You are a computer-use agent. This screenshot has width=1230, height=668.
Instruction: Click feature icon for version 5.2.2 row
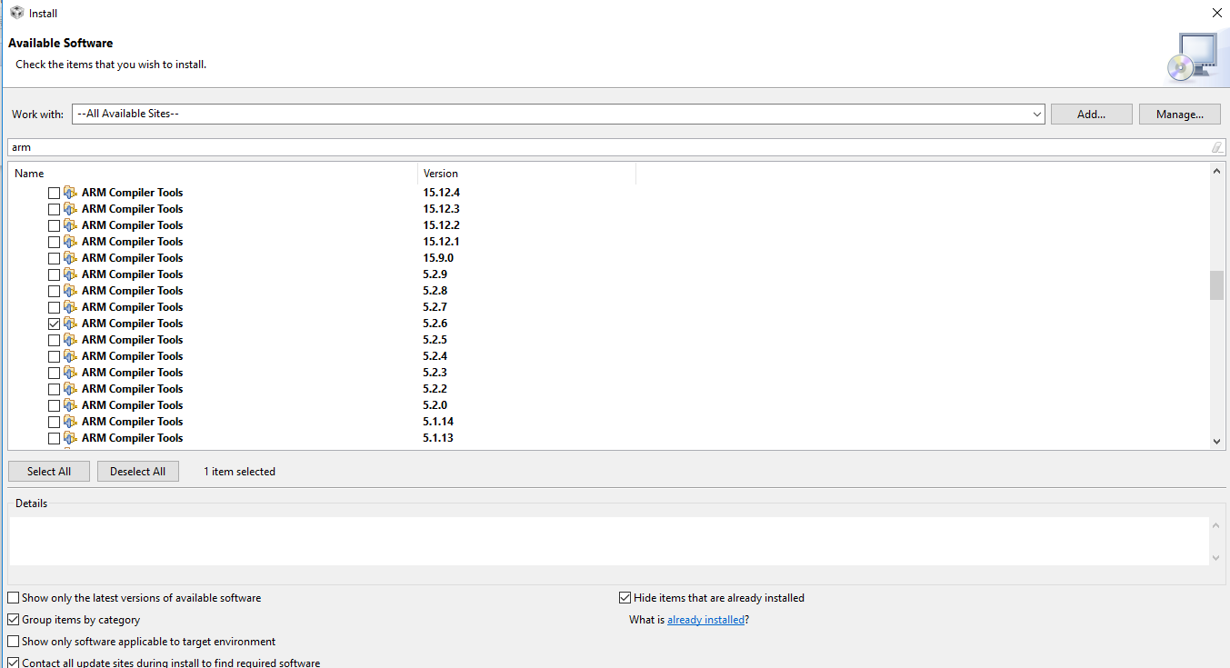click(x=70, y=389)
